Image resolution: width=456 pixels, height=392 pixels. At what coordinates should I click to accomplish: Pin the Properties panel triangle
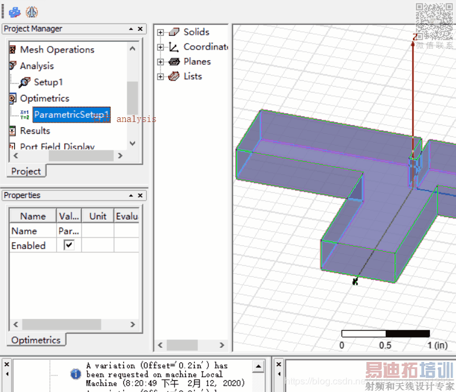tap(131, 196)
